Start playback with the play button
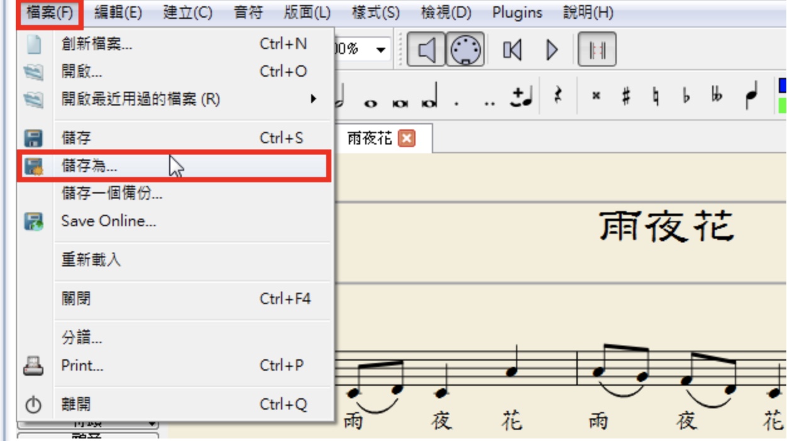 552,50
